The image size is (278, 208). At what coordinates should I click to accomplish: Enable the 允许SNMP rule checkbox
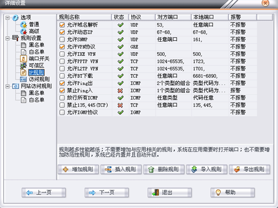click(62, 39)
